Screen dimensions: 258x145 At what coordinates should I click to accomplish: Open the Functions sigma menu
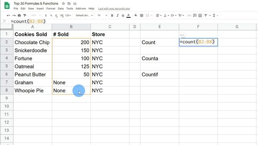pos(215,15)
